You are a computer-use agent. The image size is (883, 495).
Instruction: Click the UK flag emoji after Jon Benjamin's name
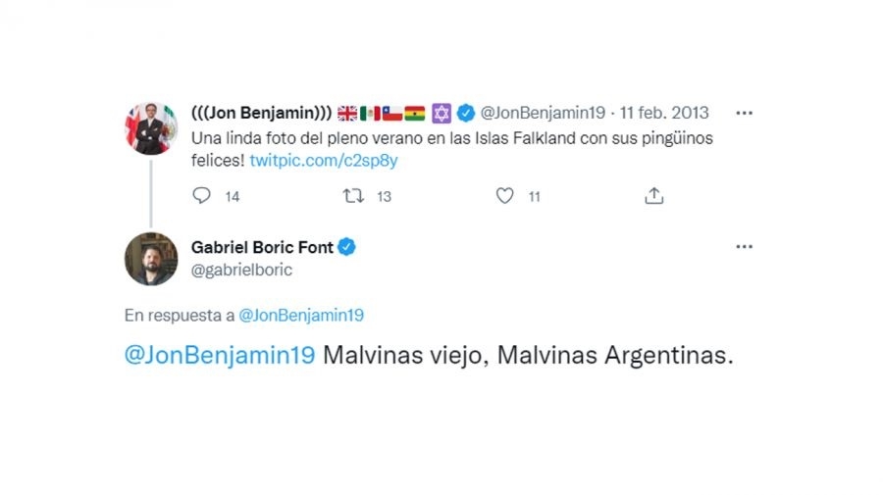click(347, 113)
